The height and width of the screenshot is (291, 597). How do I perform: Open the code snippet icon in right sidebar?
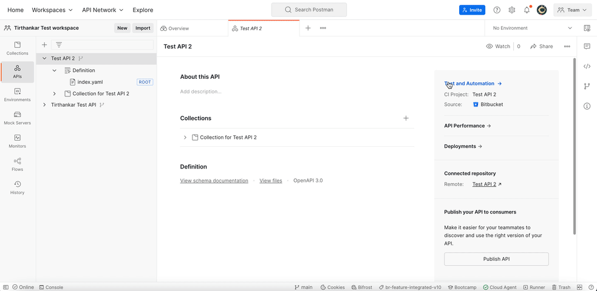(587, 67)
